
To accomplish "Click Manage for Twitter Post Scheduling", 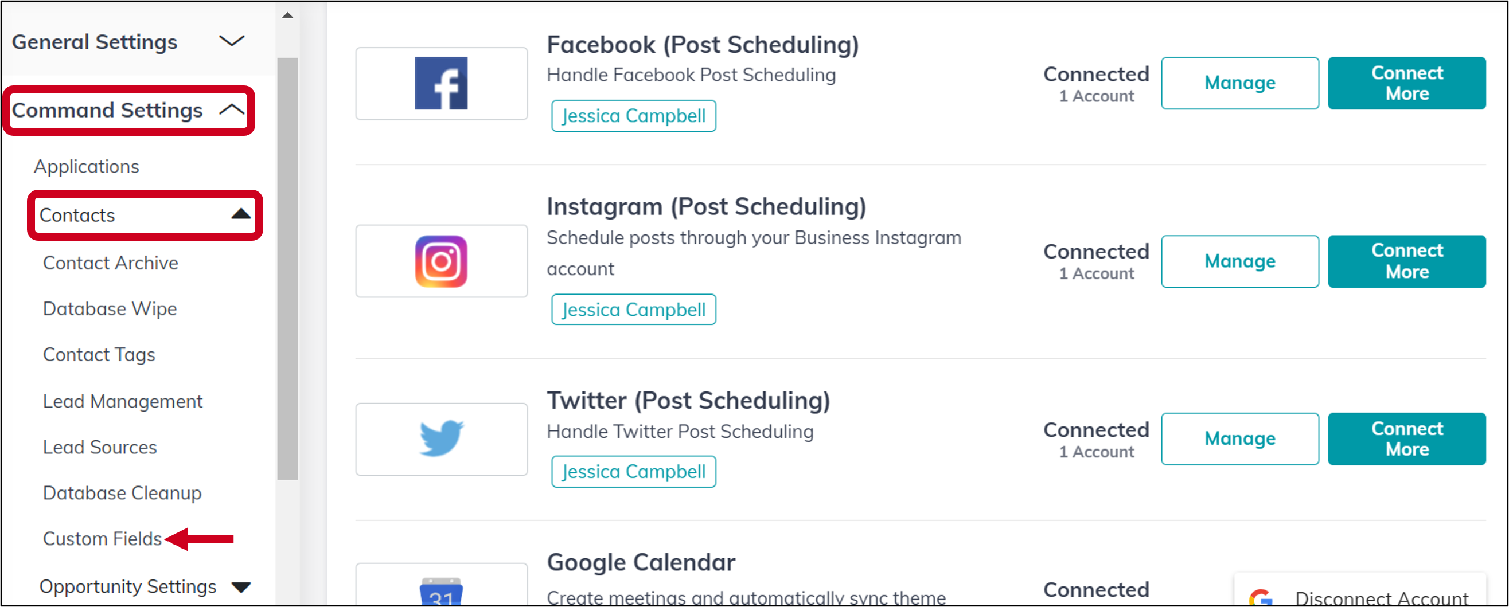I will pyautogui.click(x=1239, y=439).
